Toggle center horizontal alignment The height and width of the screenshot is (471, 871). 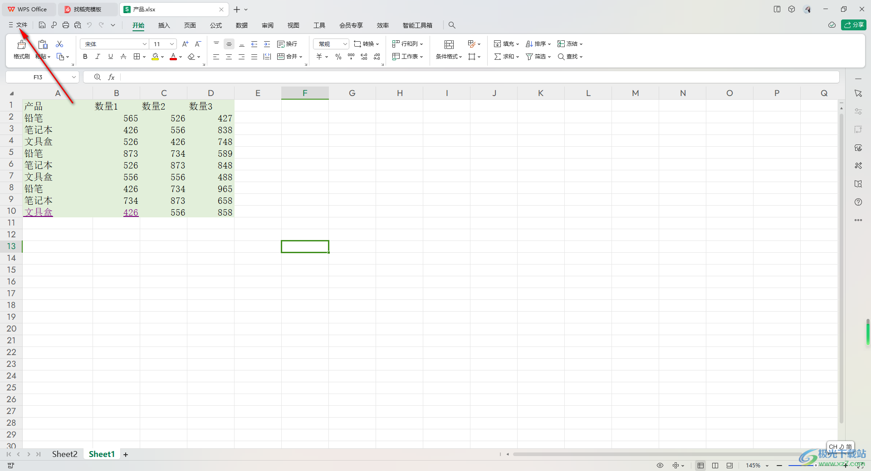click(x=229, y=57)
